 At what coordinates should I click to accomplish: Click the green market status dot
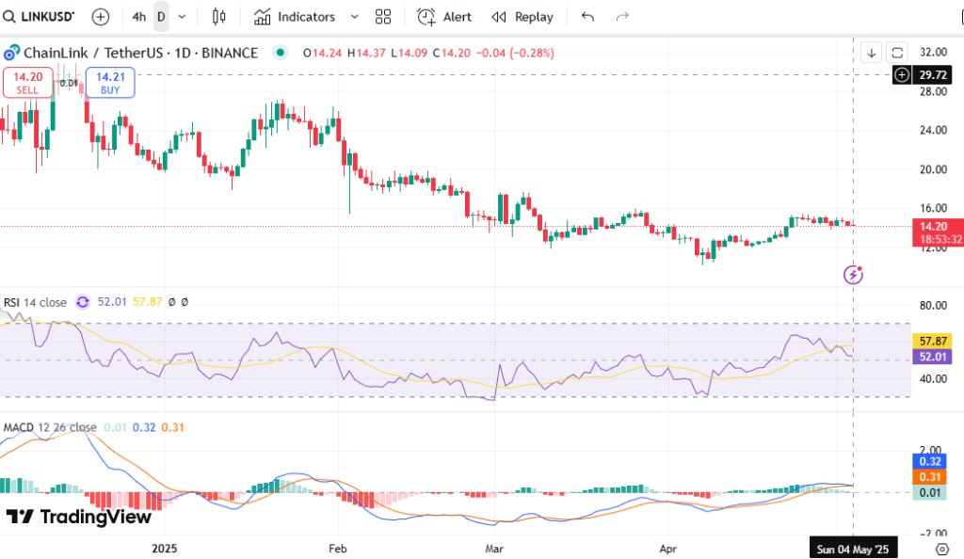[281, 53]
